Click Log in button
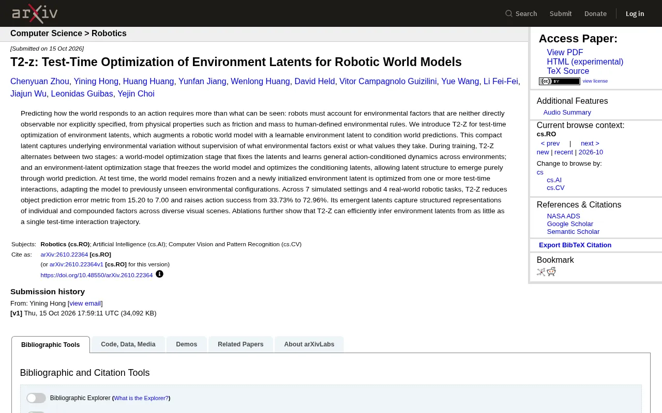The image size is (662, 413). click(x=635, y=13)
